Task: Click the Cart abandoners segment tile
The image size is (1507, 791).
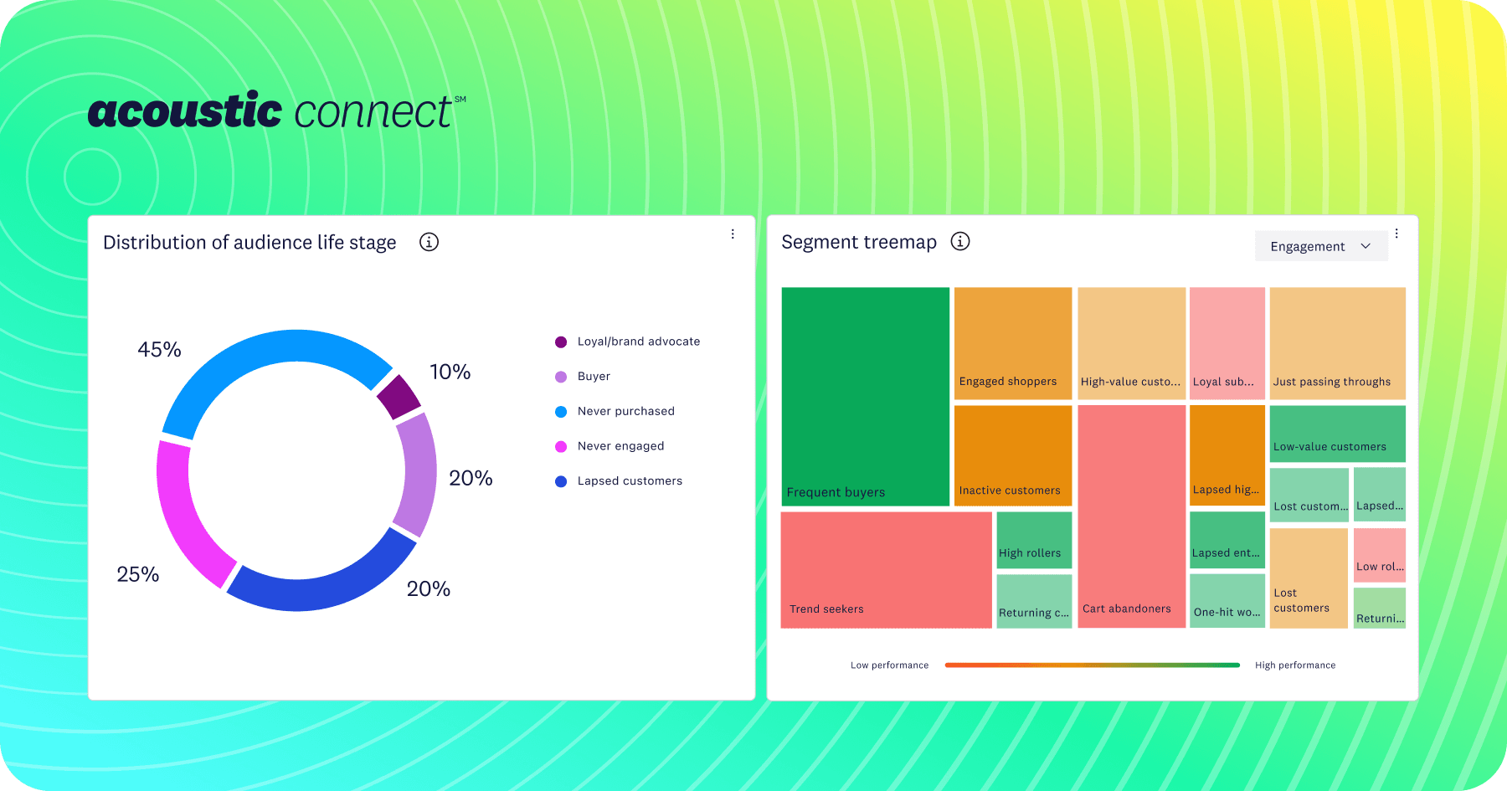Action: pyautogui.click(x=1131, y=516)
